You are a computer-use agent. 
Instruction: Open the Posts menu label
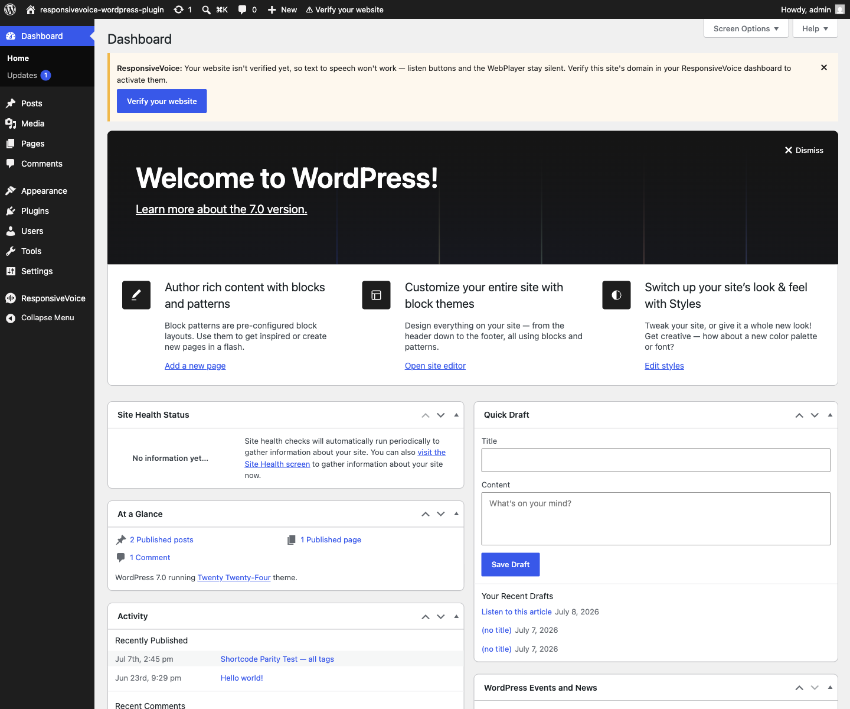32,103
